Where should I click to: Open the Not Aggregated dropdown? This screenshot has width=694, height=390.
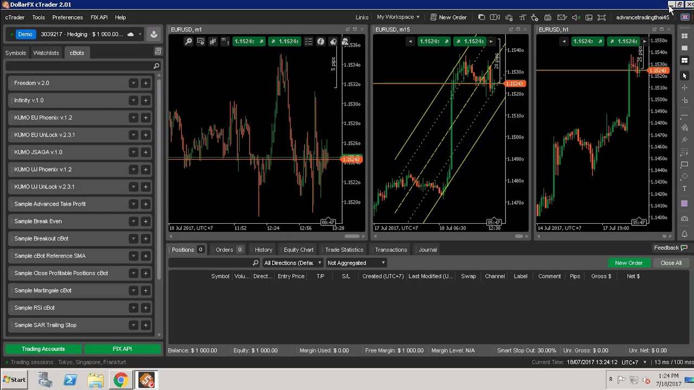tap(356, 263)
